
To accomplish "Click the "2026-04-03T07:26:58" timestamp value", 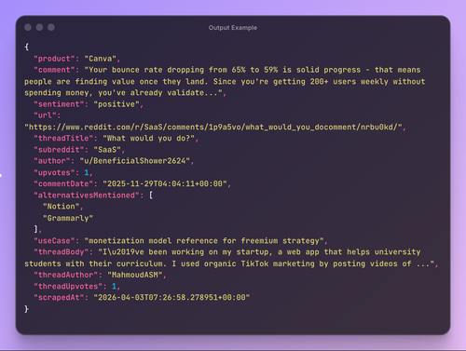I will point(171,297).
